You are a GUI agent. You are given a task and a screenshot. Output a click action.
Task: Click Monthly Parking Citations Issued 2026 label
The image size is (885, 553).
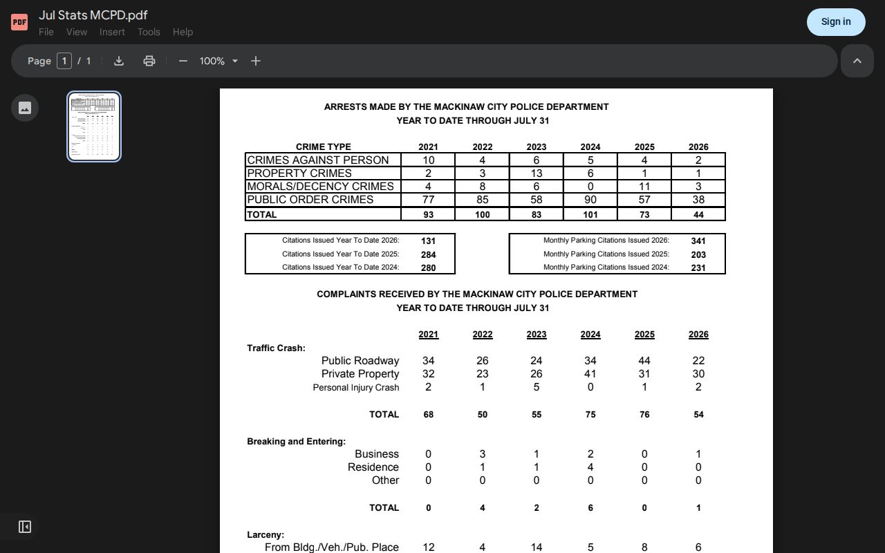coord(606,241)
